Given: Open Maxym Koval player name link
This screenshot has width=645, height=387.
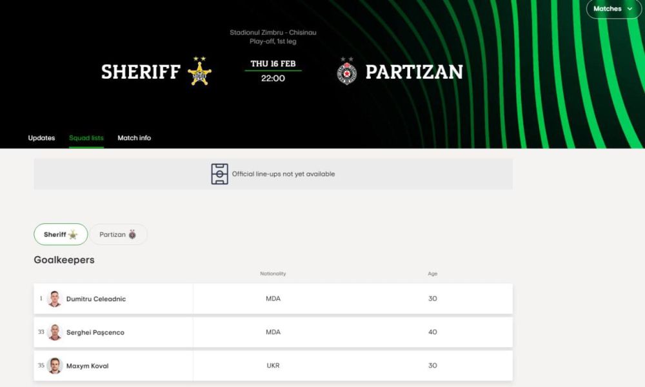Looking at the screenshot, I should point(88,366).
